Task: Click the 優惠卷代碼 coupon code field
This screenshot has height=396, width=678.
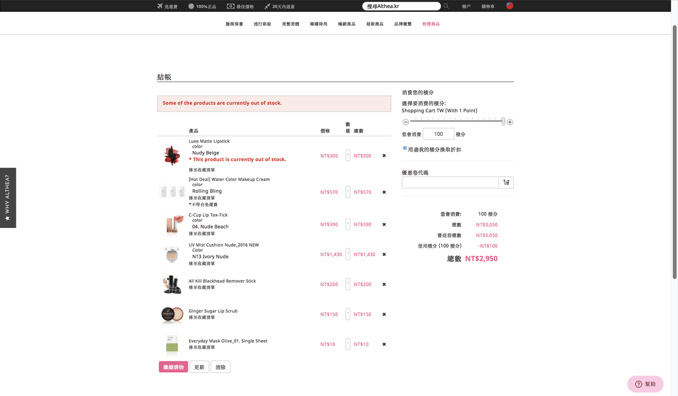Action: click(450, 183)
